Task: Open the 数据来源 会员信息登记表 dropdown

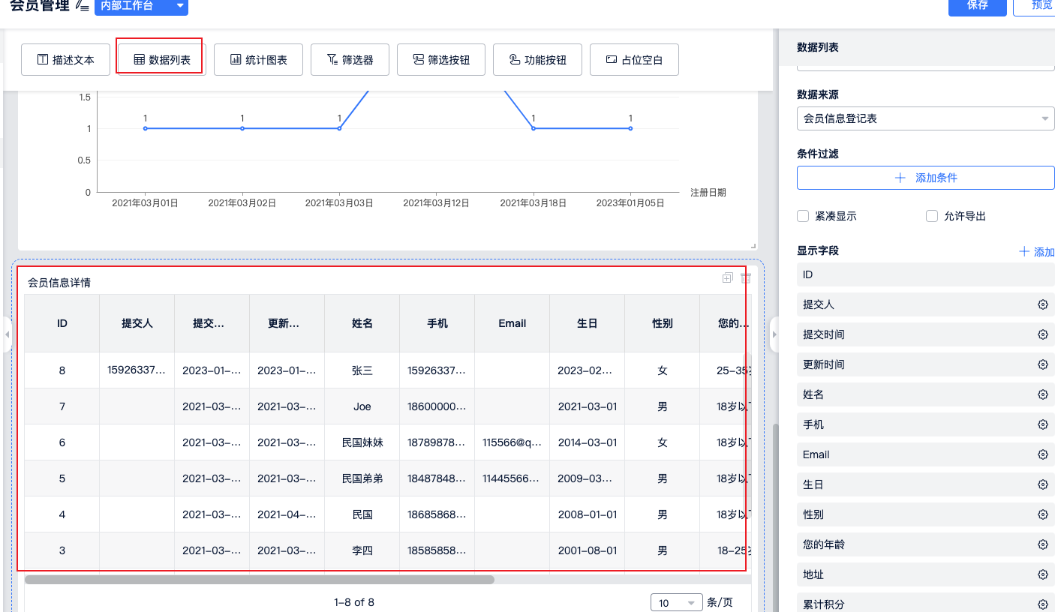Action: tap(925, 118)
